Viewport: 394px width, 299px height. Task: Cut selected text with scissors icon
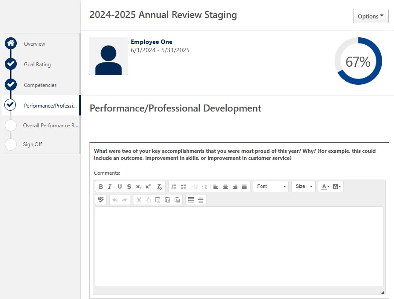coord(139,200)
